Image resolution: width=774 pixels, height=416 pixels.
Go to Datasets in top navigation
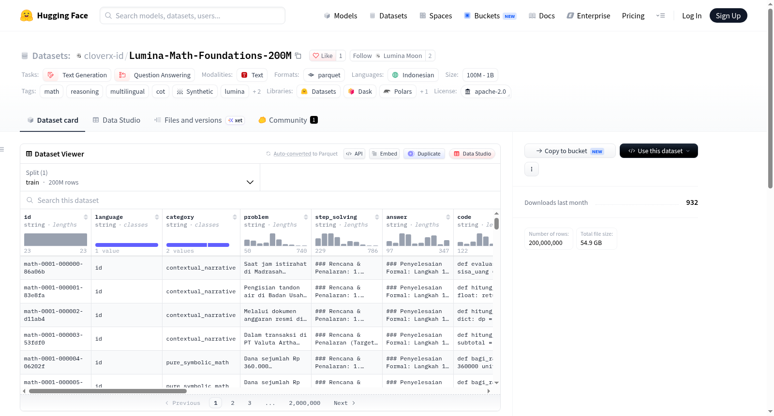tap(388, 15)
